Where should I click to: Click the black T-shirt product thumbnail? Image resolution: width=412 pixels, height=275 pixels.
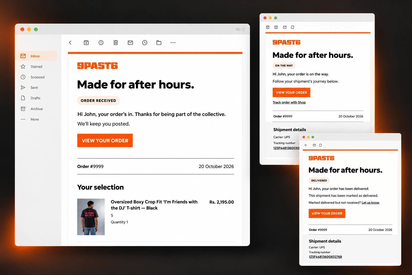(x=91, y=217)
